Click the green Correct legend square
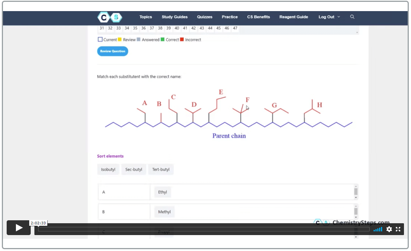The width and height of the screenshot is (411, 251). pyautogui.click(x=163, y=40)
